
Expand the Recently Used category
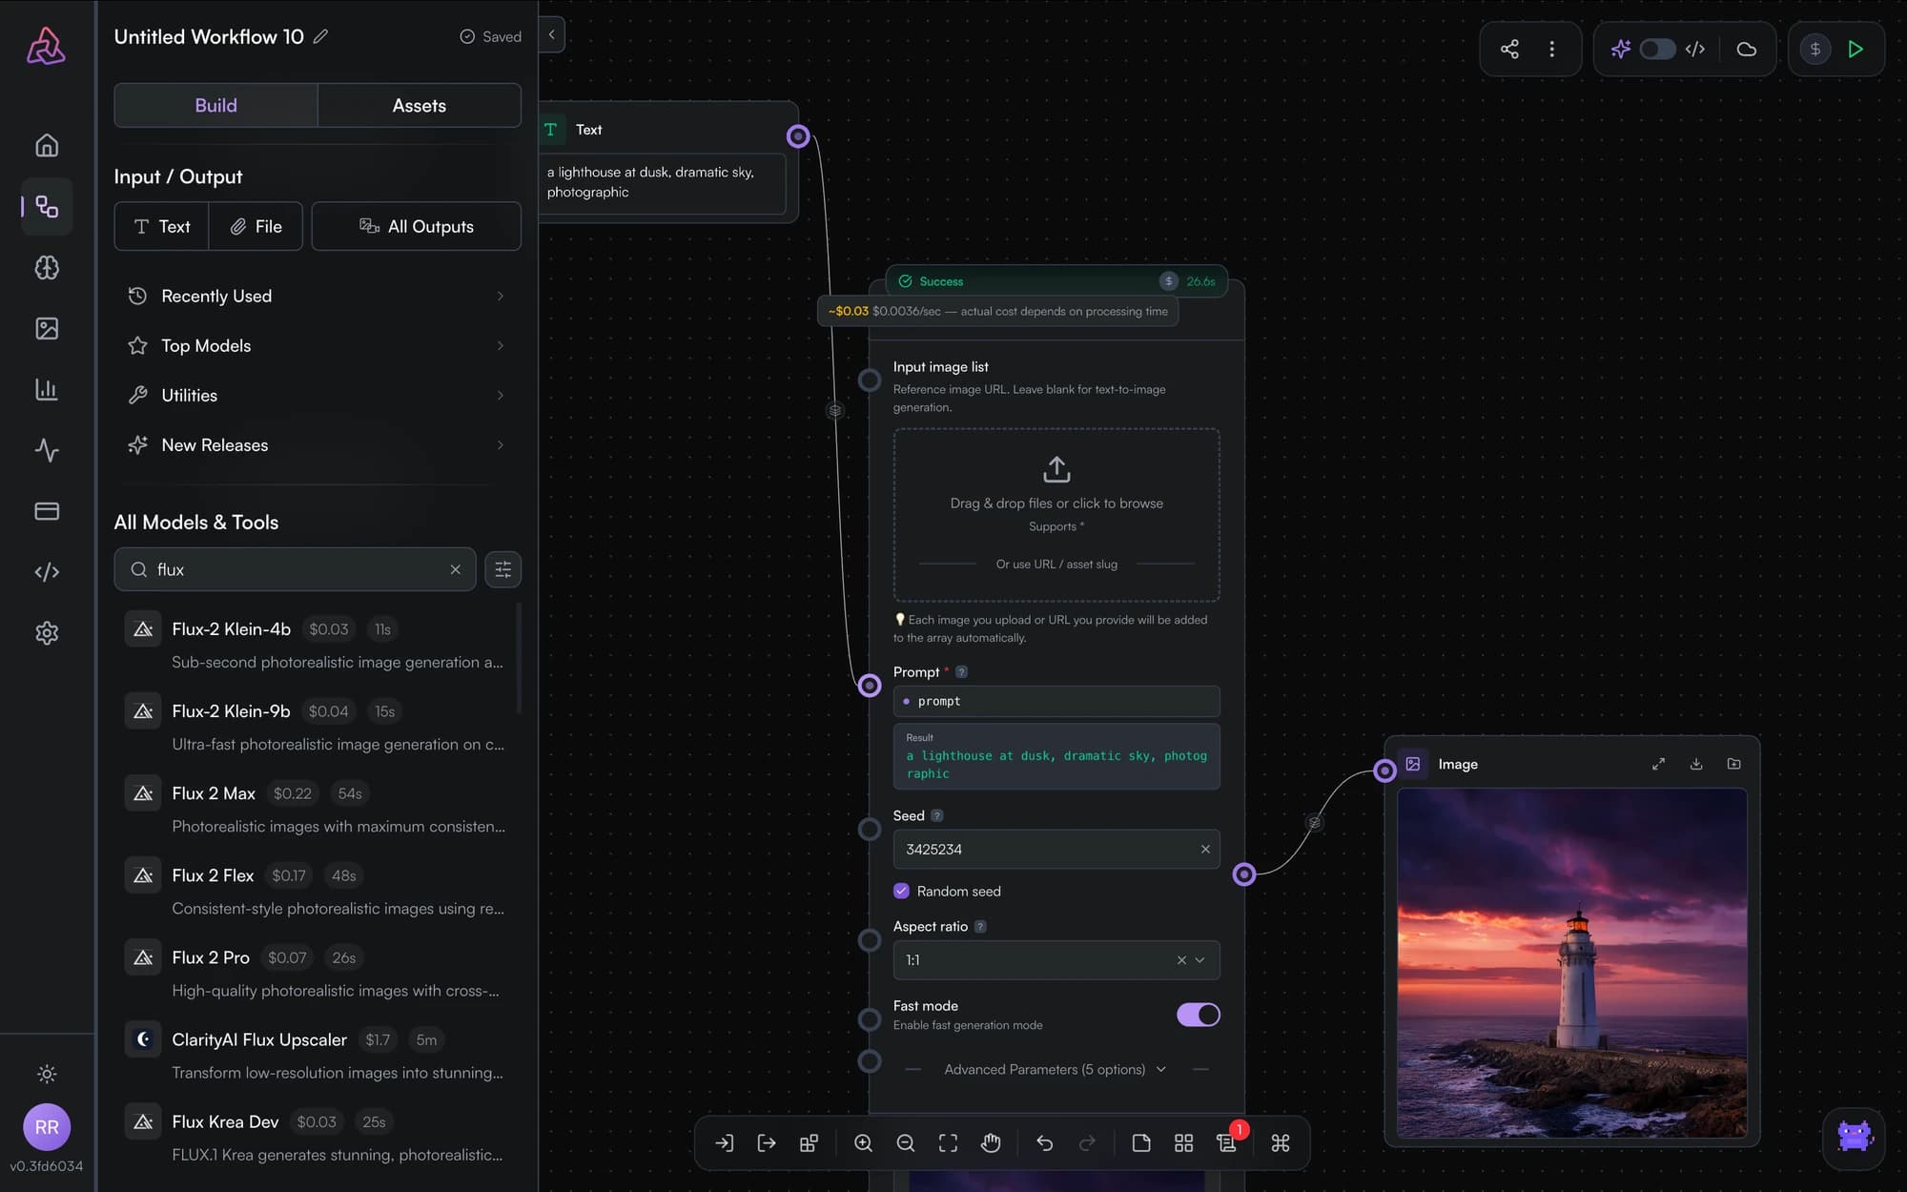click(x=317, y=296)
